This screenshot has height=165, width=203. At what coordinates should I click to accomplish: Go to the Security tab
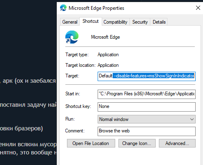[140, 22]
